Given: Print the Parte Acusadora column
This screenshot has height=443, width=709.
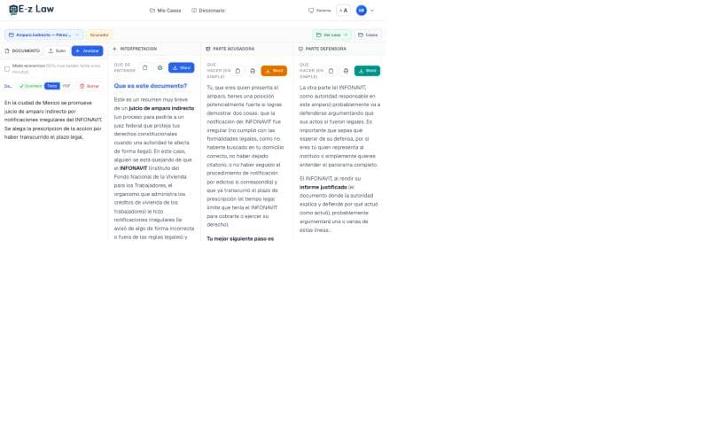Looking at the screenshot, I should pos(253,71).
